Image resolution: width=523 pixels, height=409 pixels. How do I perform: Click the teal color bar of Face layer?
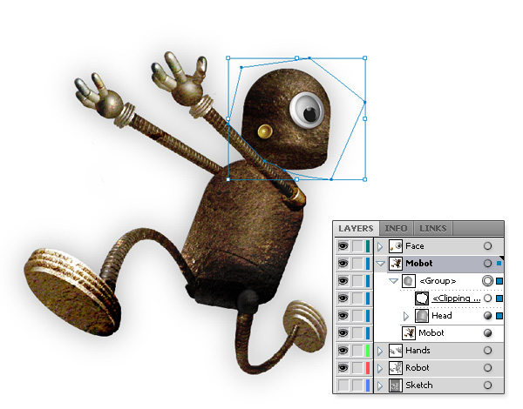tap(368, 246)
